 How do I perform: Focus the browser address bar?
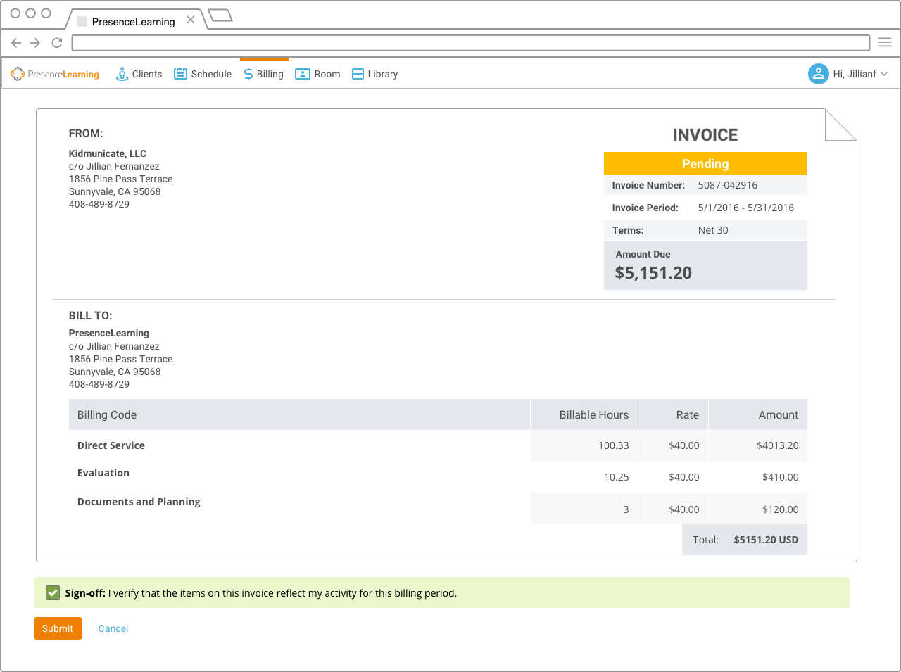pyautogui.click(x=471, y=43)
